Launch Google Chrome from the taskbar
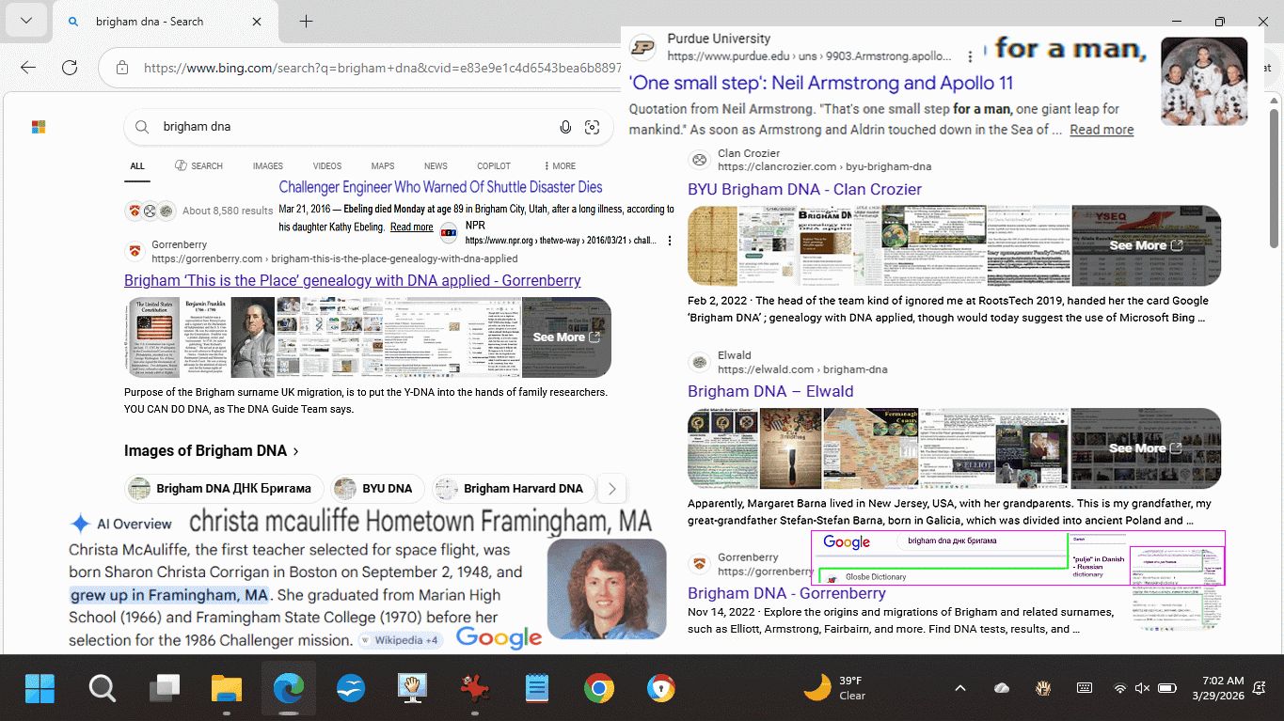 point(598,689)
